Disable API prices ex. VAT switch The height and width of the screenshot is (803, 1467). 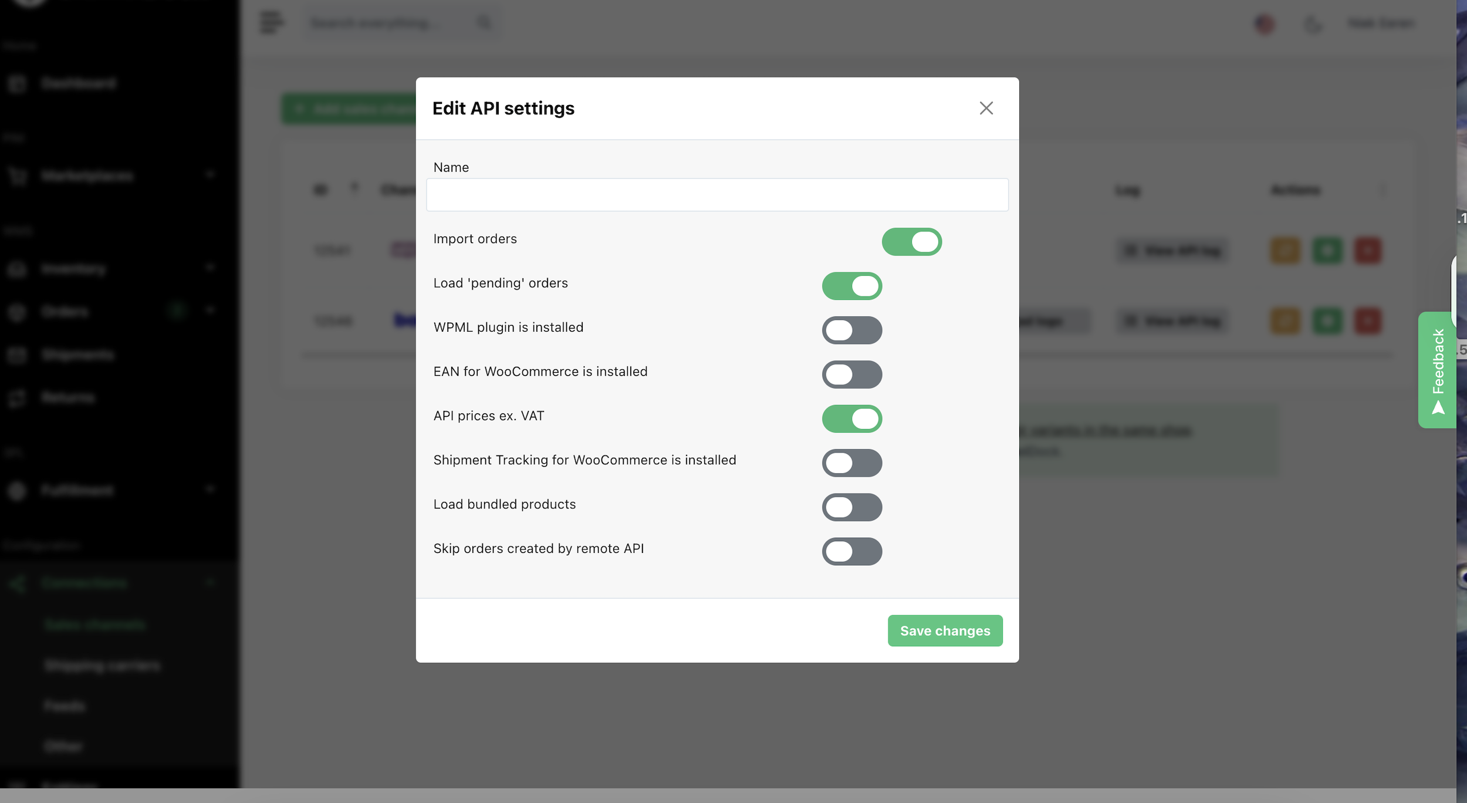click(x=851, y=419)
